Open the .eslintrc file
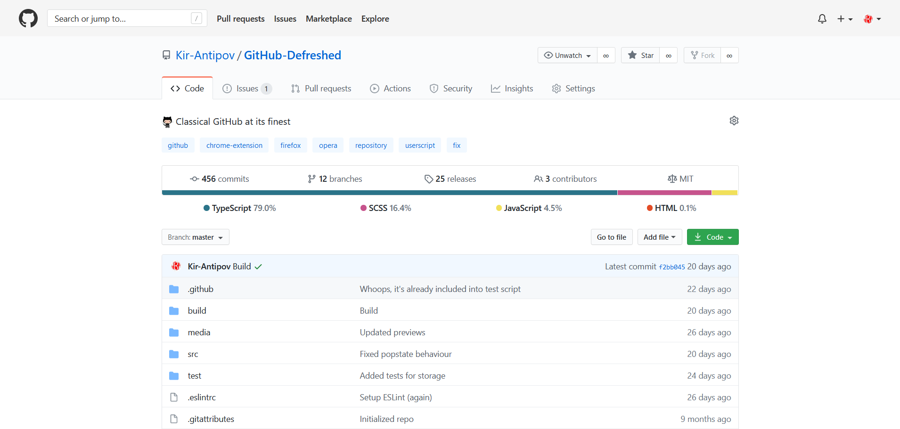The image size is (900, 429). click(x=202, y=397)
